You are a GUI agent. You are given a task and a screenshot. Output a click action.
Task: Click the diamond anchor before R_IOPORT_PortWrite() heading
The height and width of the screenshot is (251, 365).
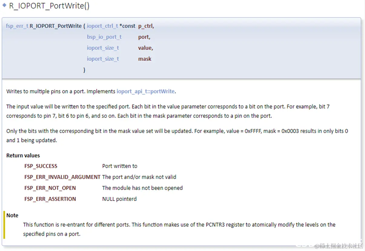click(5, 5)
